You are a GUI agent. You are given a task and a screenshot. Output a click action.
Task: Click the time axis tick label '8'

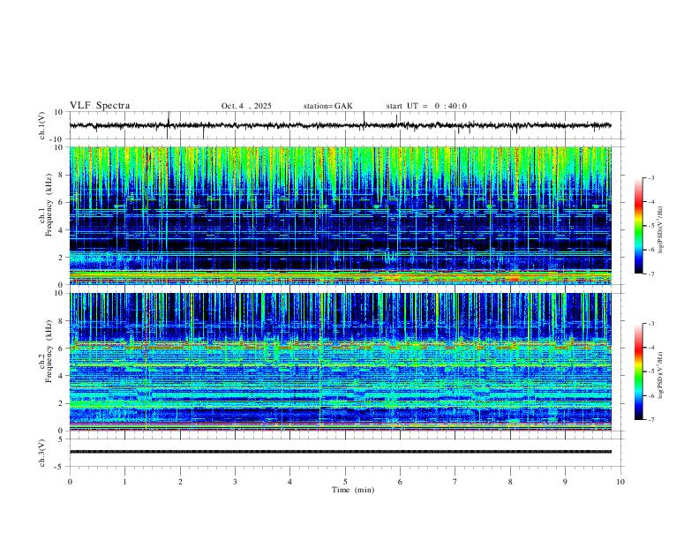(x=510, y=482)
